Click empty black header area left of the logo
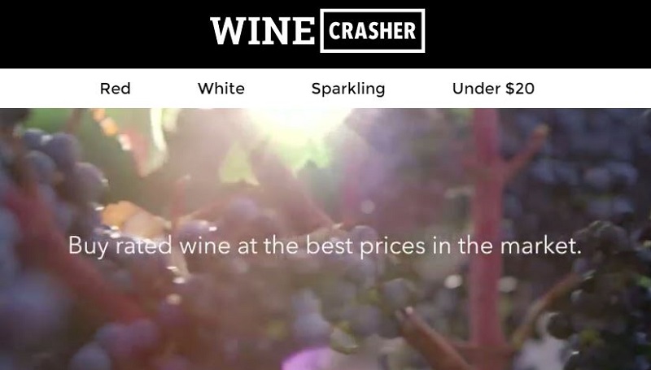Viewport: 651px width, 370px height. pyautogui.click(x=104, y=34)
